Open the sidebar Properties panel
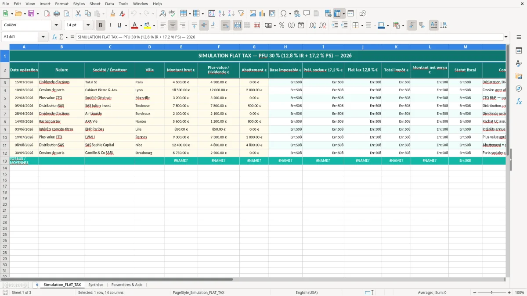This screenshot has width=527, height=296. [x=519, y=51]
